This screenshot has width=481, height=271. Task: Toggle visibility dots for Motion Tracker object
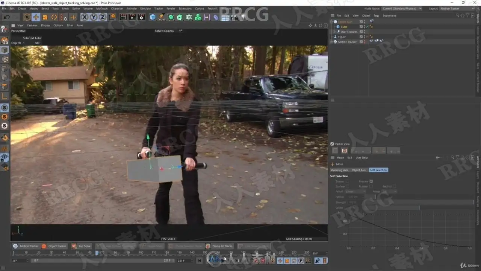point(365,42)
